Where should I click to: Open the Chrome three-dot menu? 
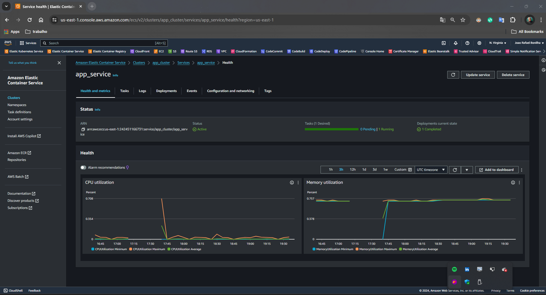click(541, 20)
